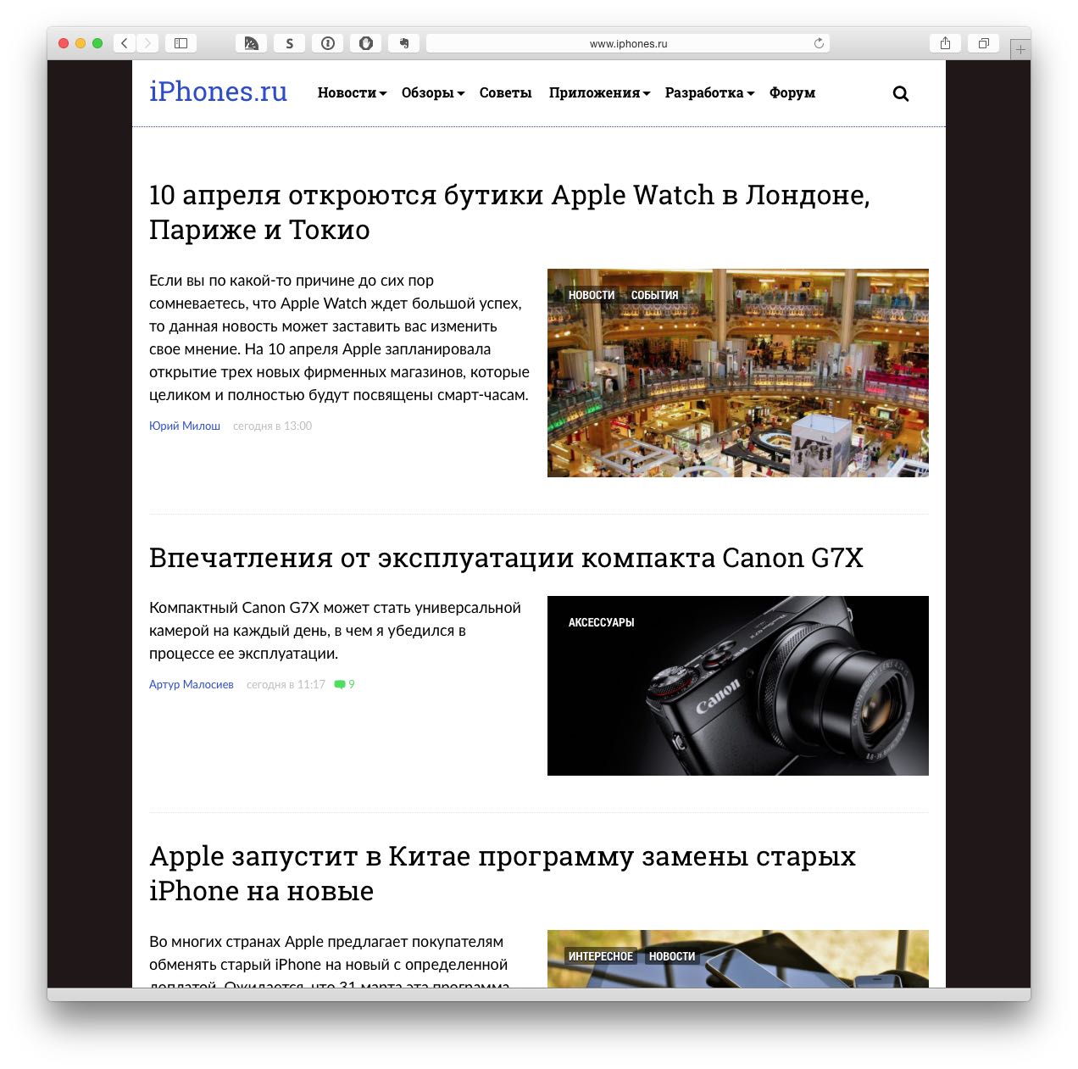Open the China iPhone trade-in article headline
The image size is (1078, 1069).
click(x=503, y=873)
